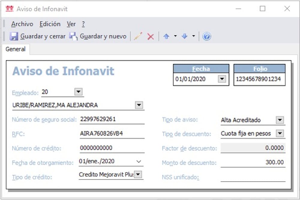Click the Folio number field
This screenshot has width=300, height=200.
(259, 79)
